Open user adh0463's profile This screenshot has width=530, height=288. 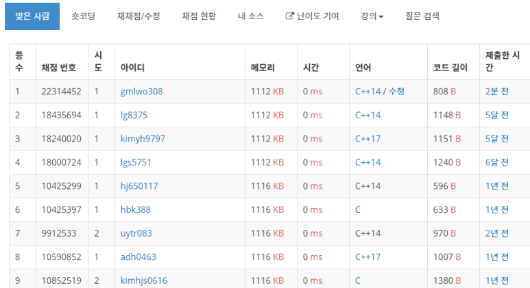(x=138, y=257)
